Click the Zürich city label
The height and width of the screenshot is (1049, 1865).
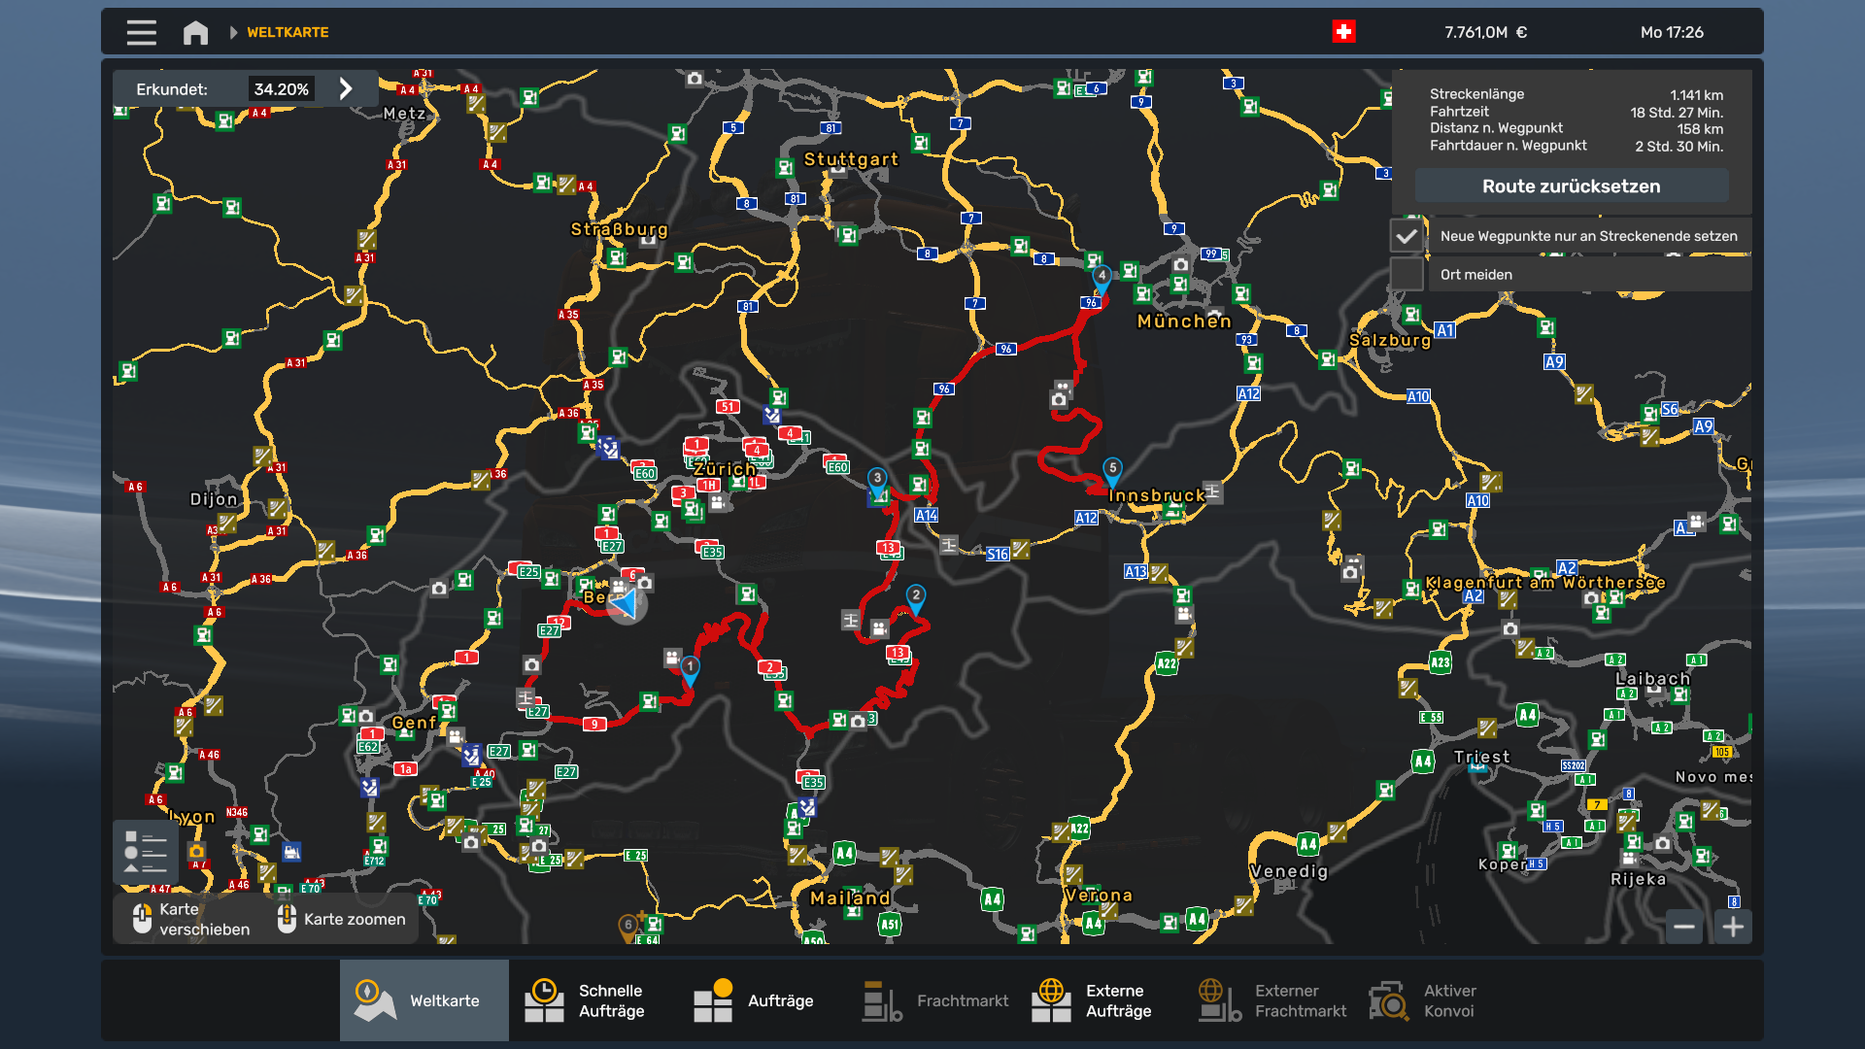[725, 469]
